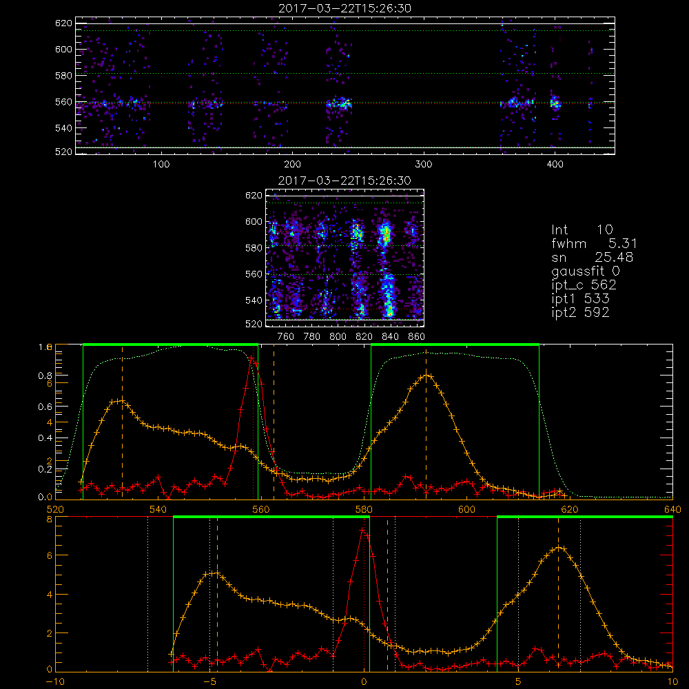
Task: Click y-axis label 0.8 on upper profile plot
Action: [44, 376]
